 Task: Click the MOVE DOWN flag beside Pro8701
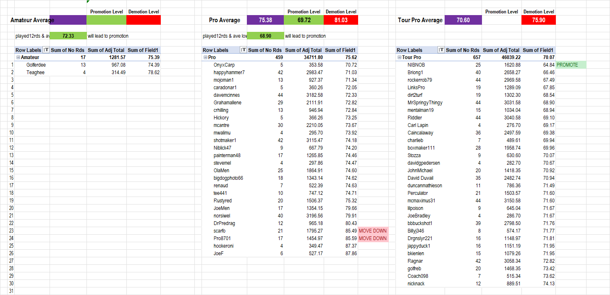(373, 238)
